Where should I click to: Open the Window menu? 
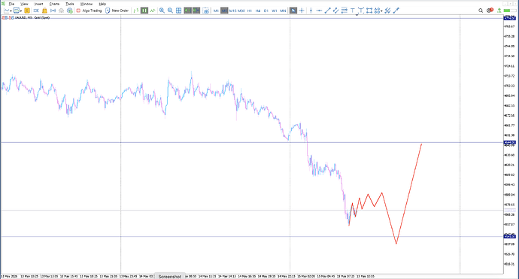point(86,4)
